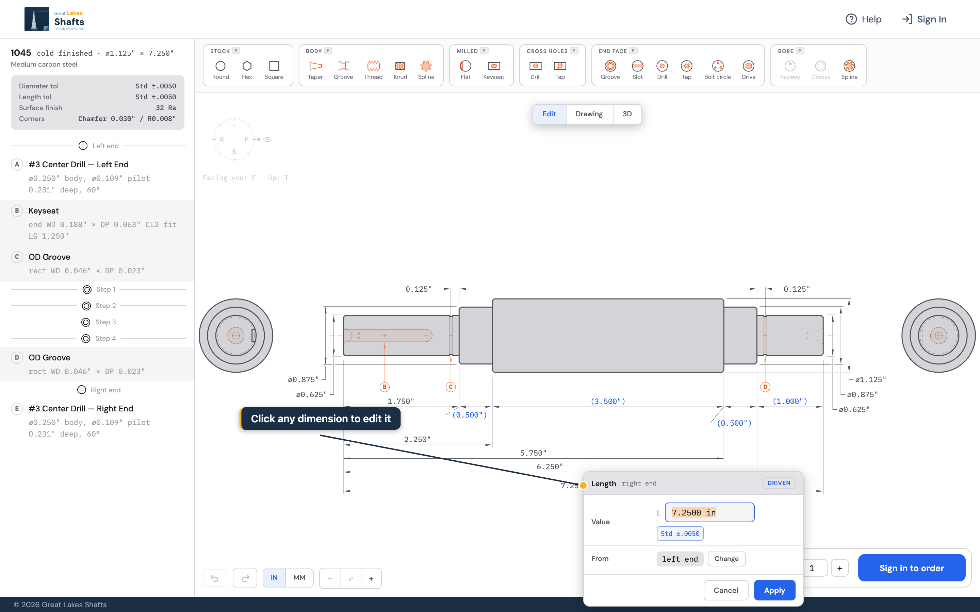Screen dimensions: 980x612
Task: Apply the length change
Action: coord(774,590)
